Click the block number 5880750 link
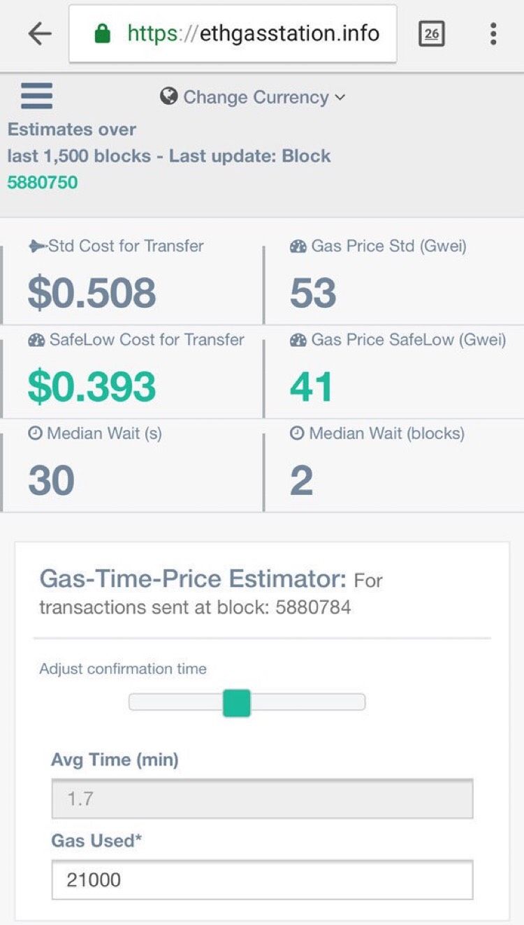This screenshot has width=524, height=925. pyautogui.click(x=43, y=183)
